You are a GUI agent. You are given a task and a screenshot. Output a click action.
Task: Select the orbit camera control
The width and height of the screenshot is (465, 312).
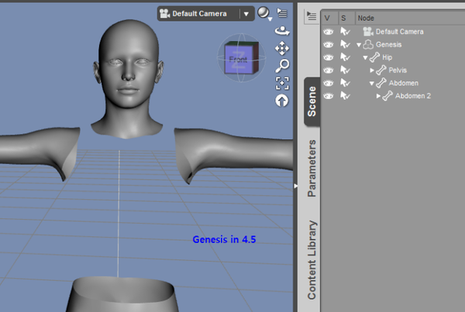[x=282, y=31]
